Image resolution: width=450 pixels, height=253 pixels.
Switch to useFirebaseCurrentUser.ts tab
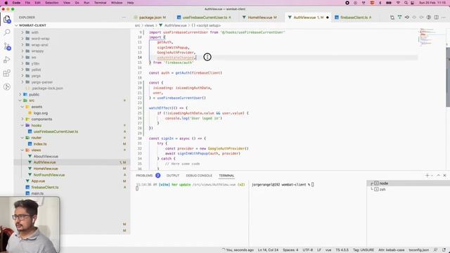(x=205, y=18)
